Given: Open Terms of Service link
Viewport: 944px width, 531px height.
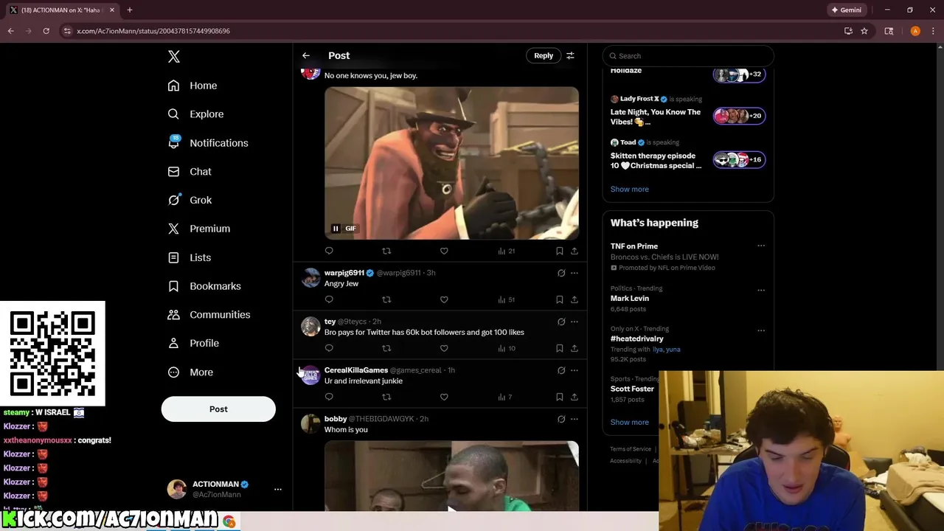Looking at the screenshot, I should (631, 449).
